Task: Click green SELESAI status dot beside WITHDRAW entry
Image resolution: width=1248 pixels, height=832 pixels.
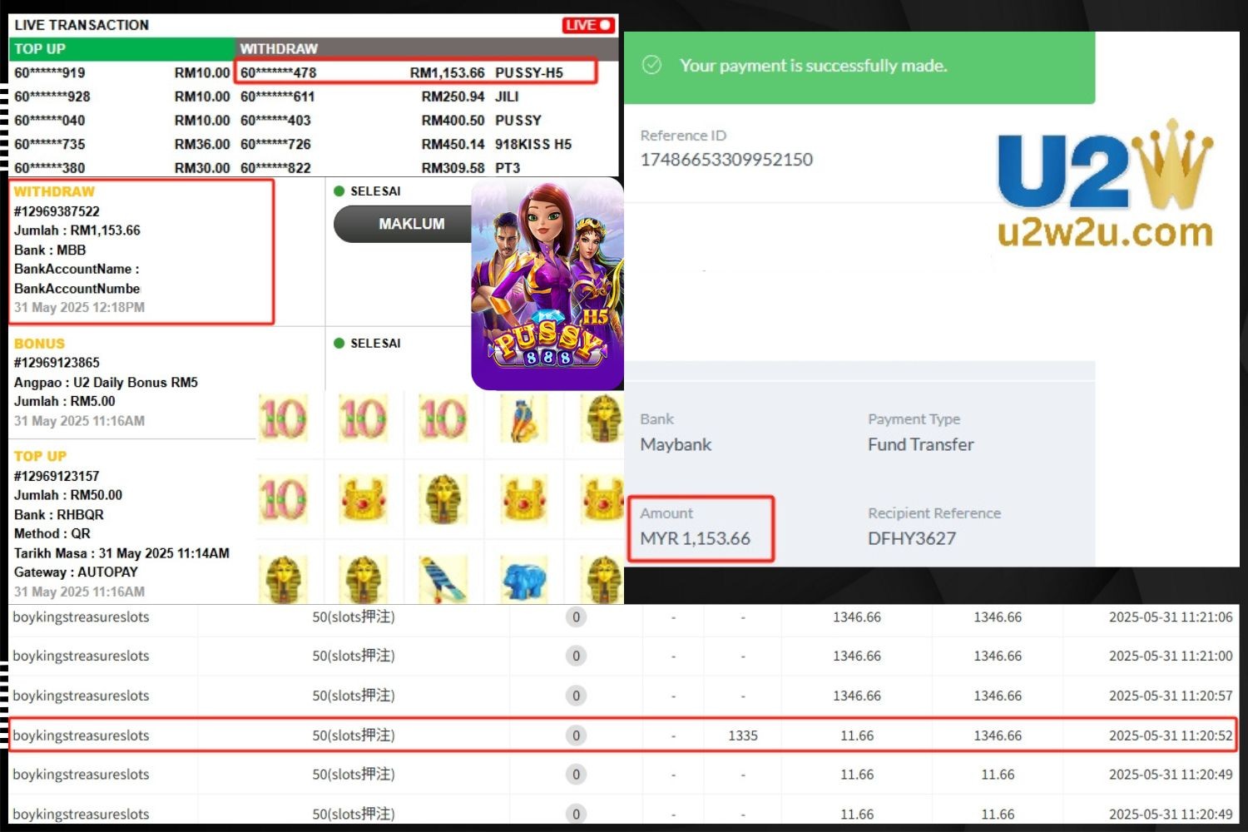Action: pyautogui.click(x=339, y=191)
